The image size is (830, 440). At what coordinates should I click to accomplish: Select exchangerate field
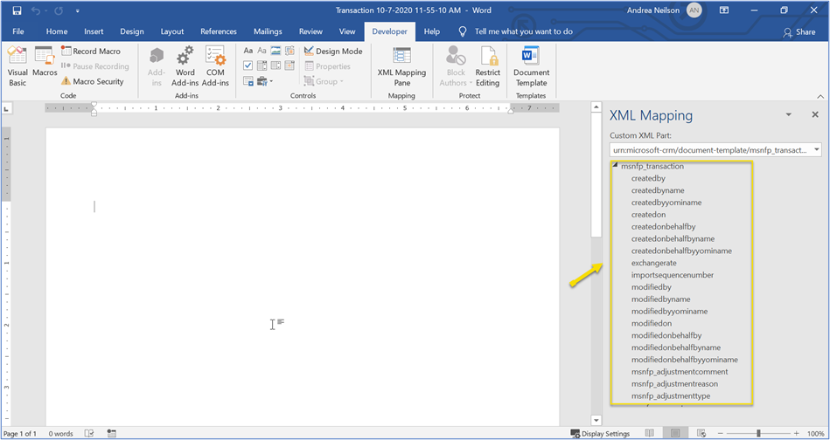[x=653, y=263]
